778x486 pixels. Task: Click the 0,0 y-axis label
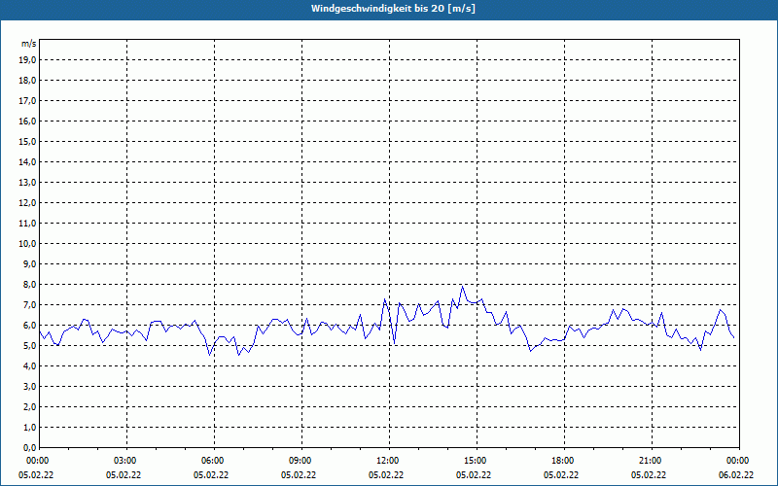30,448
